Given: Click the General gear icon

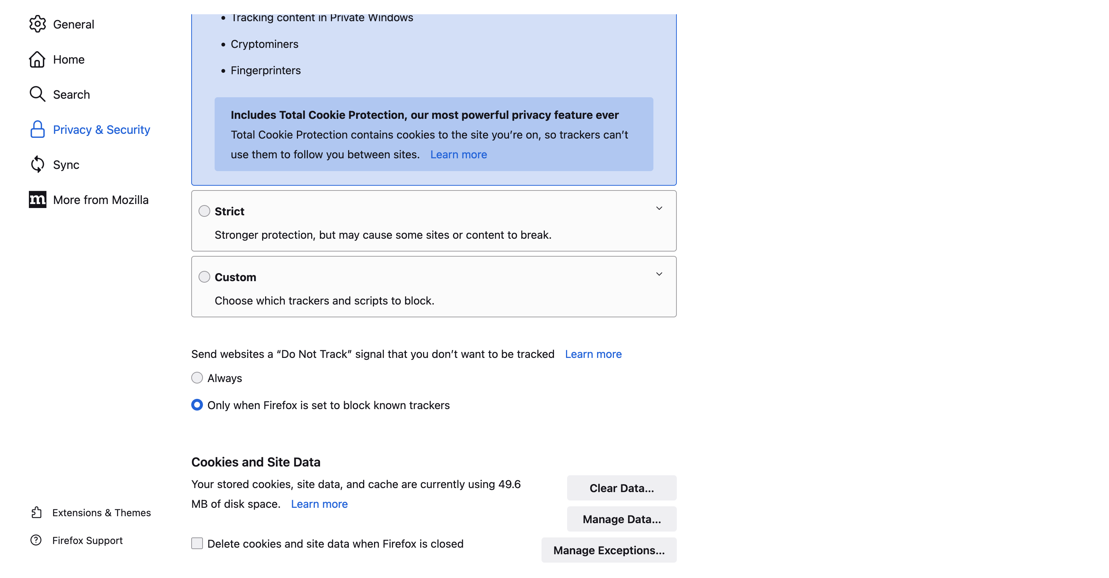Looking at the screenshot, I should (37, 24).
